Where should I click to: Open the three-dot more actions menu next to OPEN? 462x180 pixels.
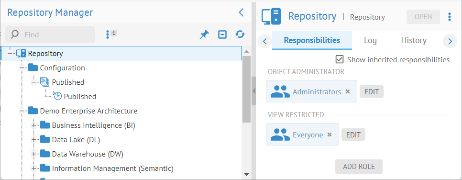click(450, 17)
